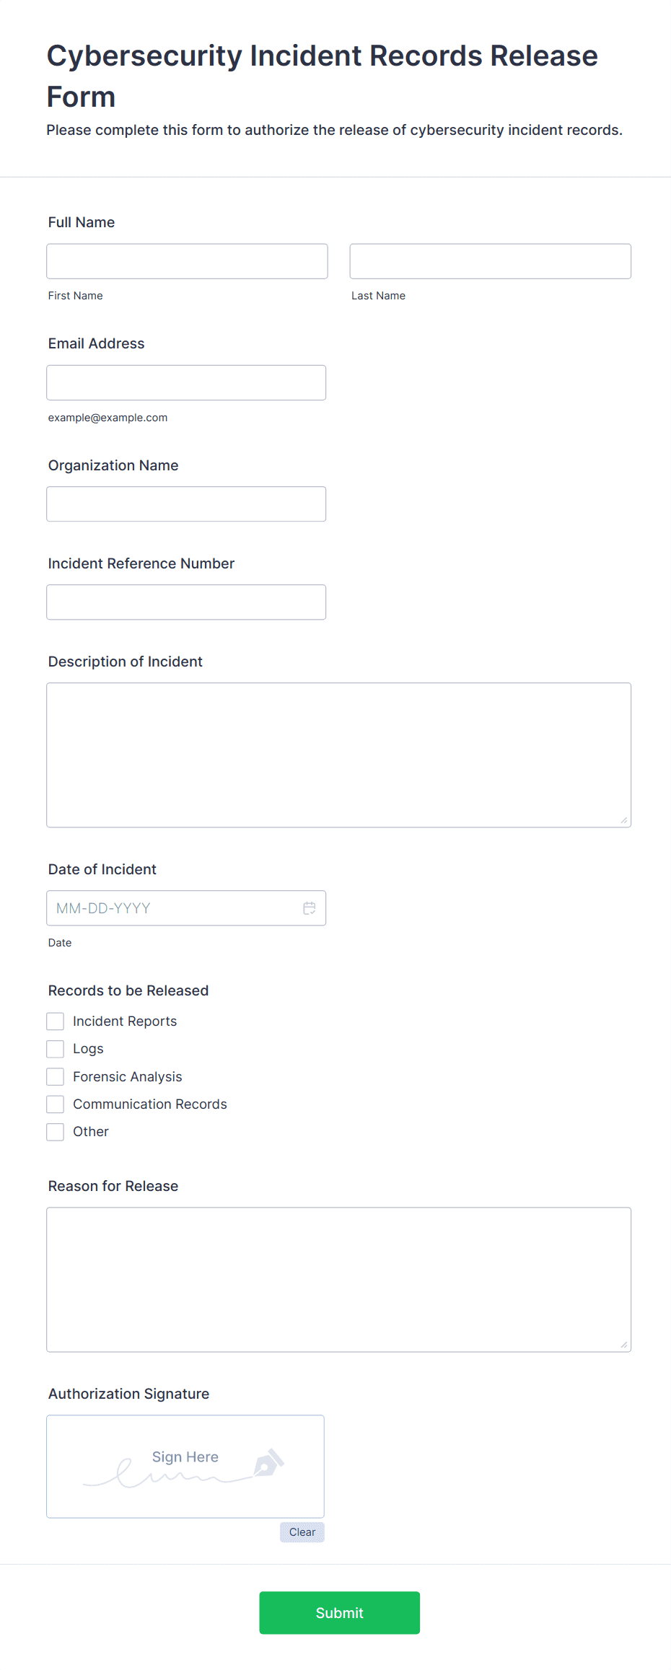Click the Organization Name field
This screenshot has width=671, height=1670.
tap(186, 504)
